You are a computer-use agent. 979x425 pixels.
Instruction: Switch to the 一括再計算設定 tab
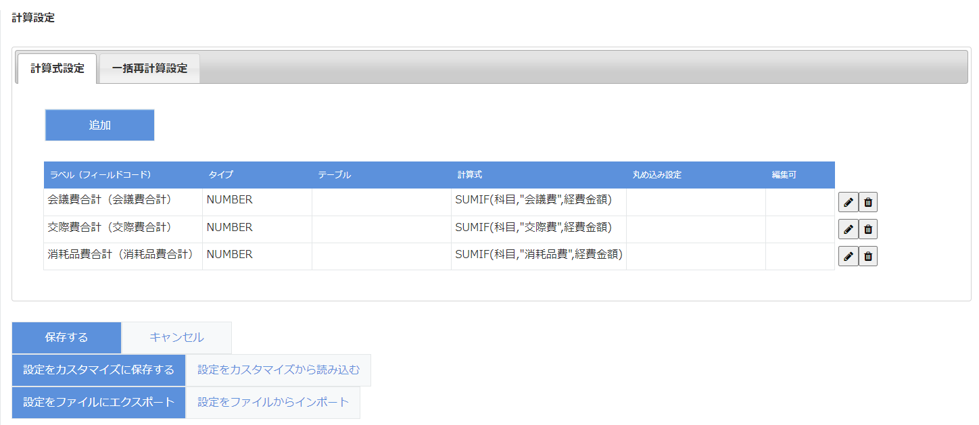149,68
